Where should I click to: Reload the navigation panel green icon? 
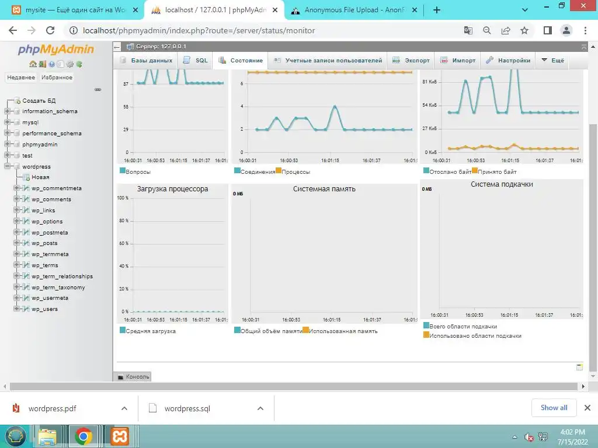(x=79, y=64)
